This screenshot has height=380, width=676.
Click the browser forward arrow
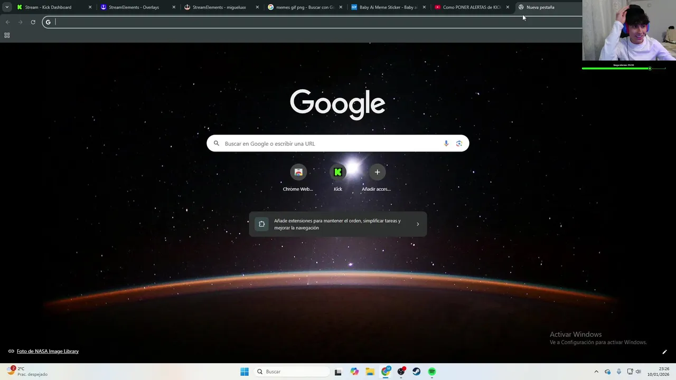click(x=20, y=22)
